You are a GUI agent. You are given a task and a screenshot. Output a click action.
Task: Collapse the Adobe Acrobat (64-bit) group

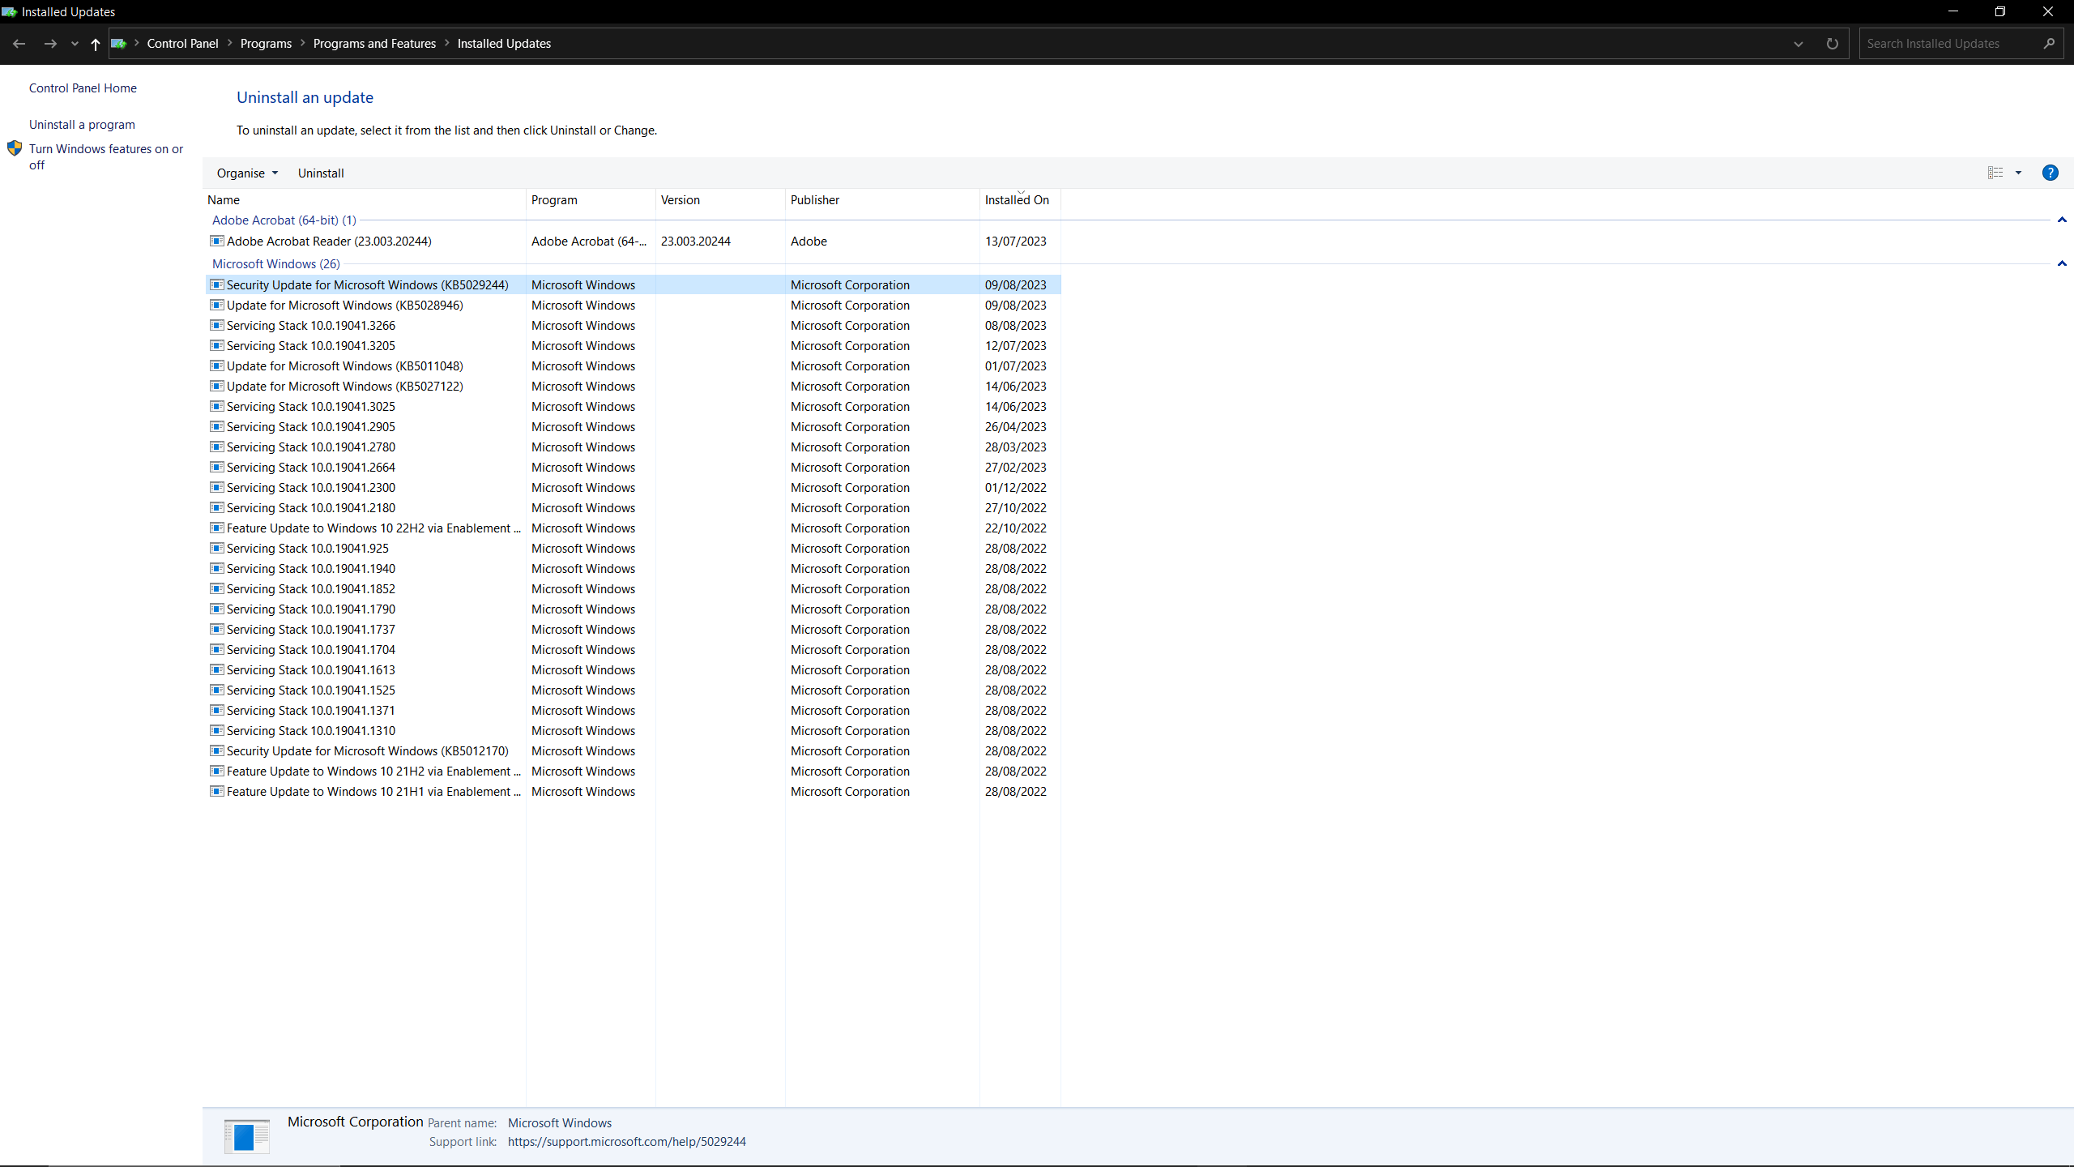pos(2062,220)
